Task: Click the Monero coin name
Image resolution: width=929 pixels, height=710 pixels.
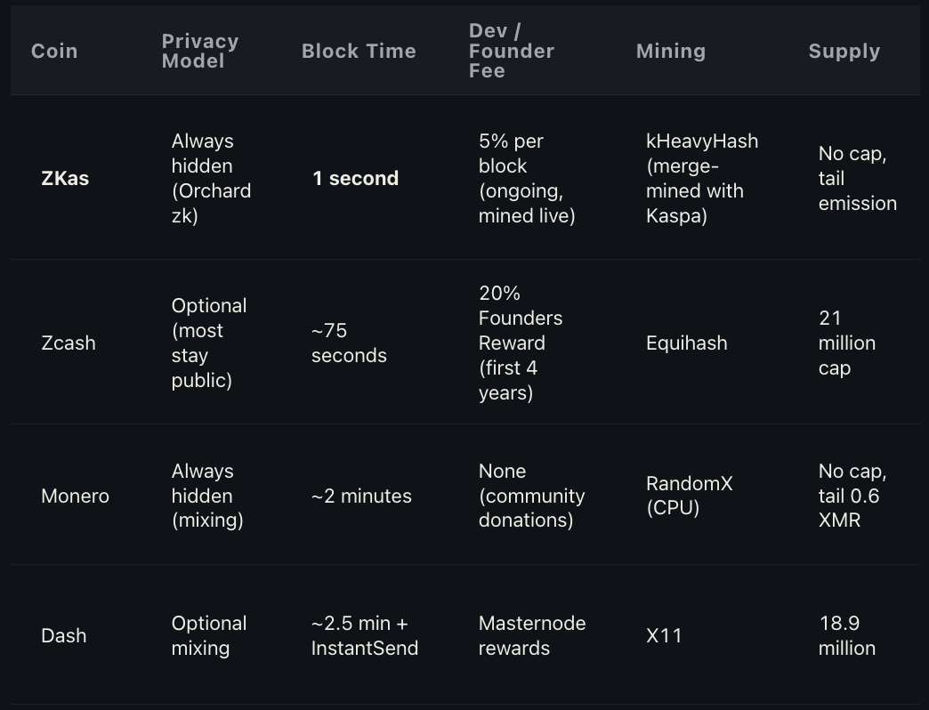Action: [x=76, y=496]
